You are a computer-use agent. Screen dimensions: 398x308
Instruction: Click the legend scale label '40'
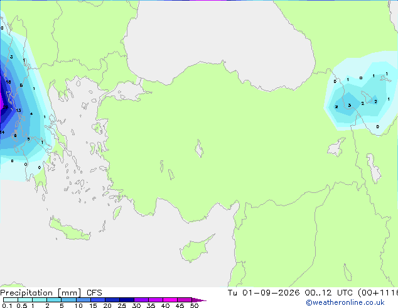pos(165,305)
